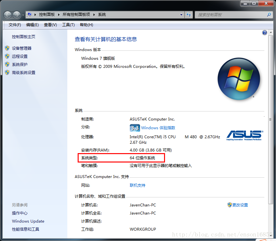Image resolution: width=276 pixels, height=241 pixels.
Task: Close the system window
Action: (266, 3)
